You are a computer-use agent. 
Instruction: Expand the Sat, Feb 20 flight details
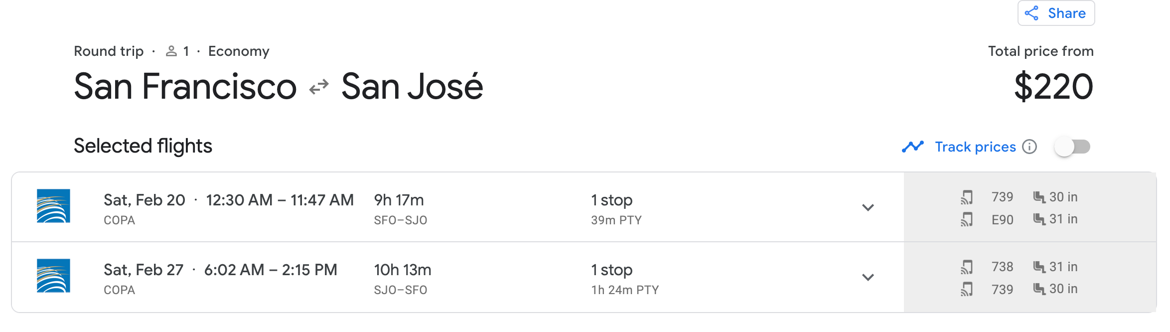tap(868, 207)
